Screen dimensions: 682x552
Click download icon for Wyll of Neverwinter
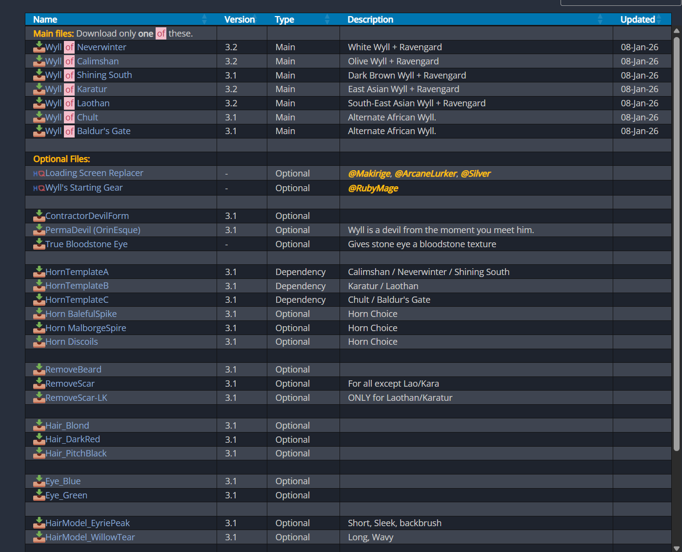click(x=39, y=47)
